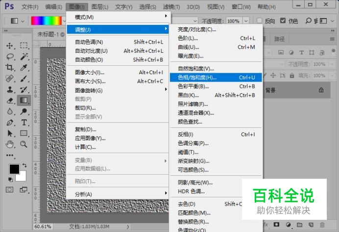Choose 曲线(U)... adjustment
339x232 pixels.
(216, 47)
